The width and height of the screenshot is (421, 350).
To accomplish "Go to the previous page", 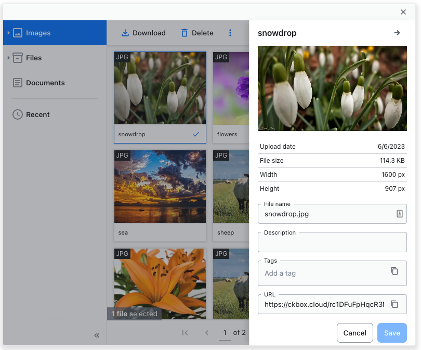I will click(x=206, y=332).
